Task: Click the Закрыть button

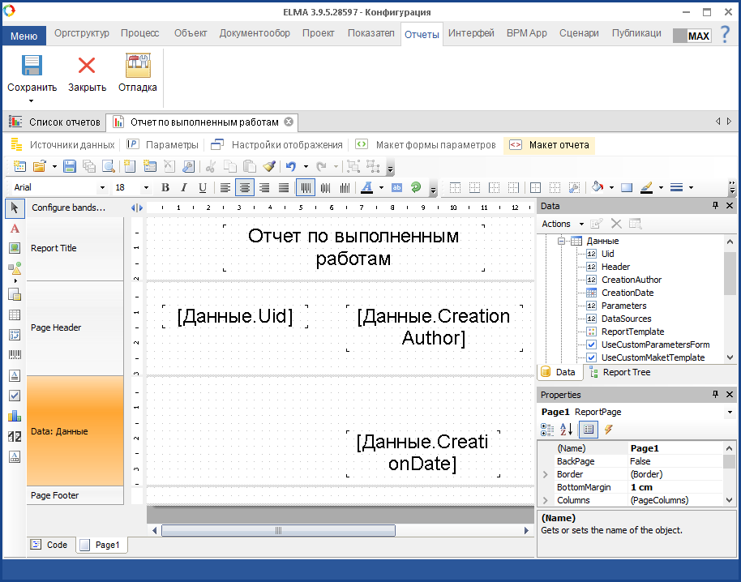Action: (x=87, y=73)
